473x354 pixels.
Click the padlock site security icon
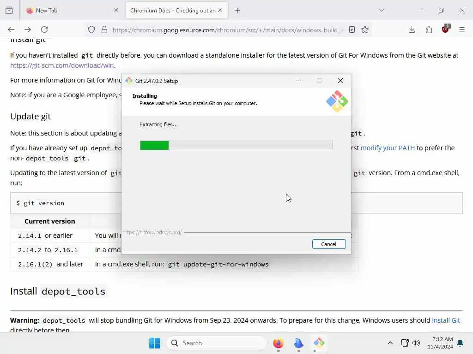tap(104, 29)
